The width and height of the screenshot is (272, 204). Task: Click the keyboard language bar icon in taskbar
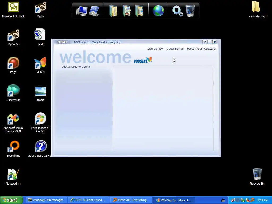coord(223,200)
